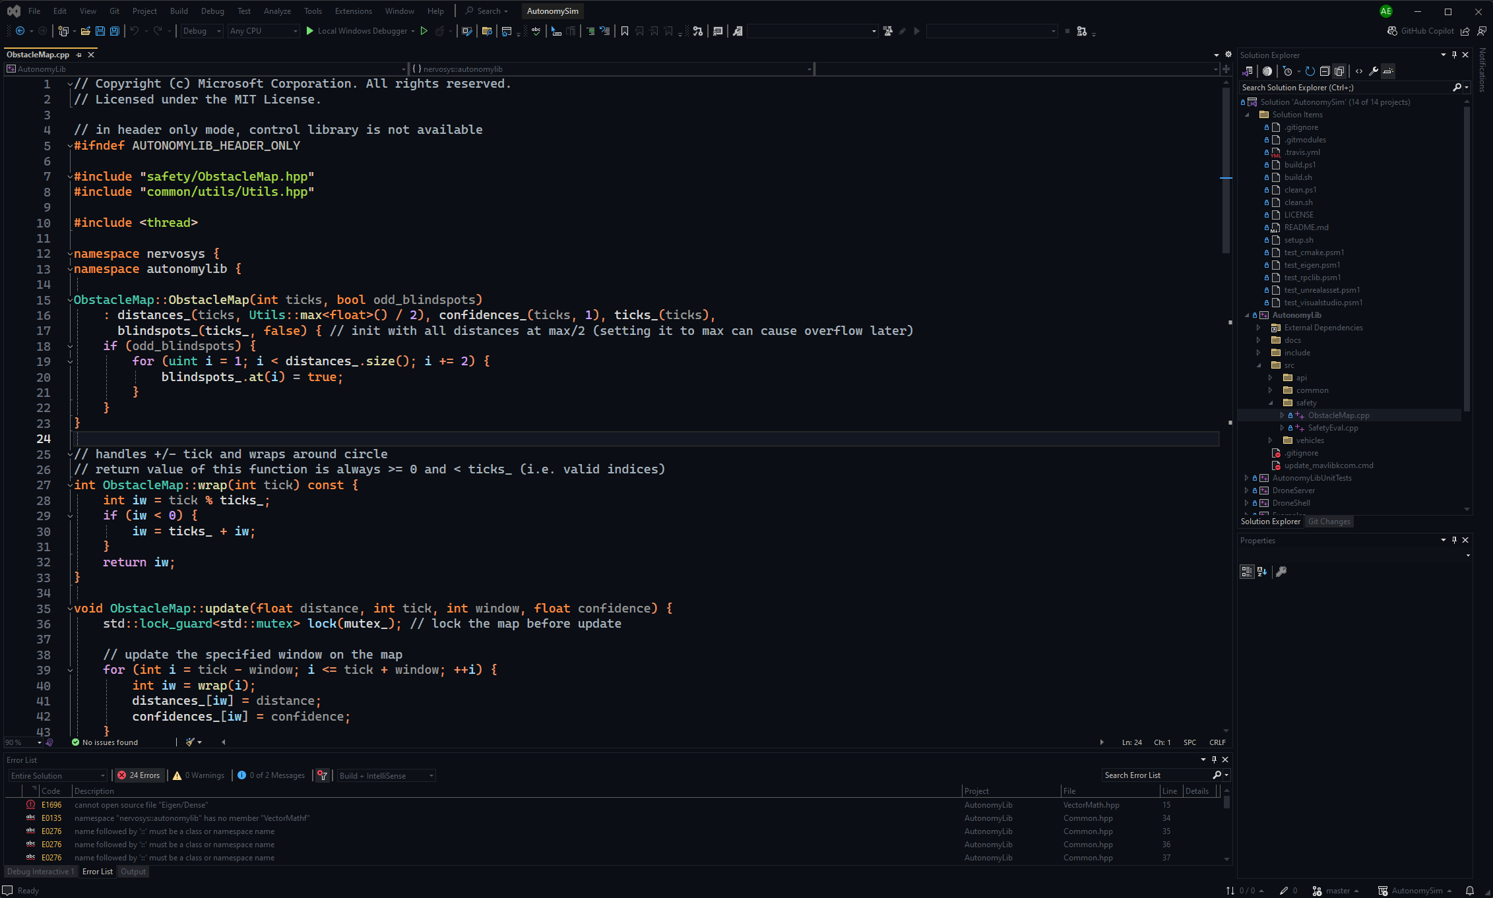Expand the AutonomyLibUnitTests project node

point(1246,478)
